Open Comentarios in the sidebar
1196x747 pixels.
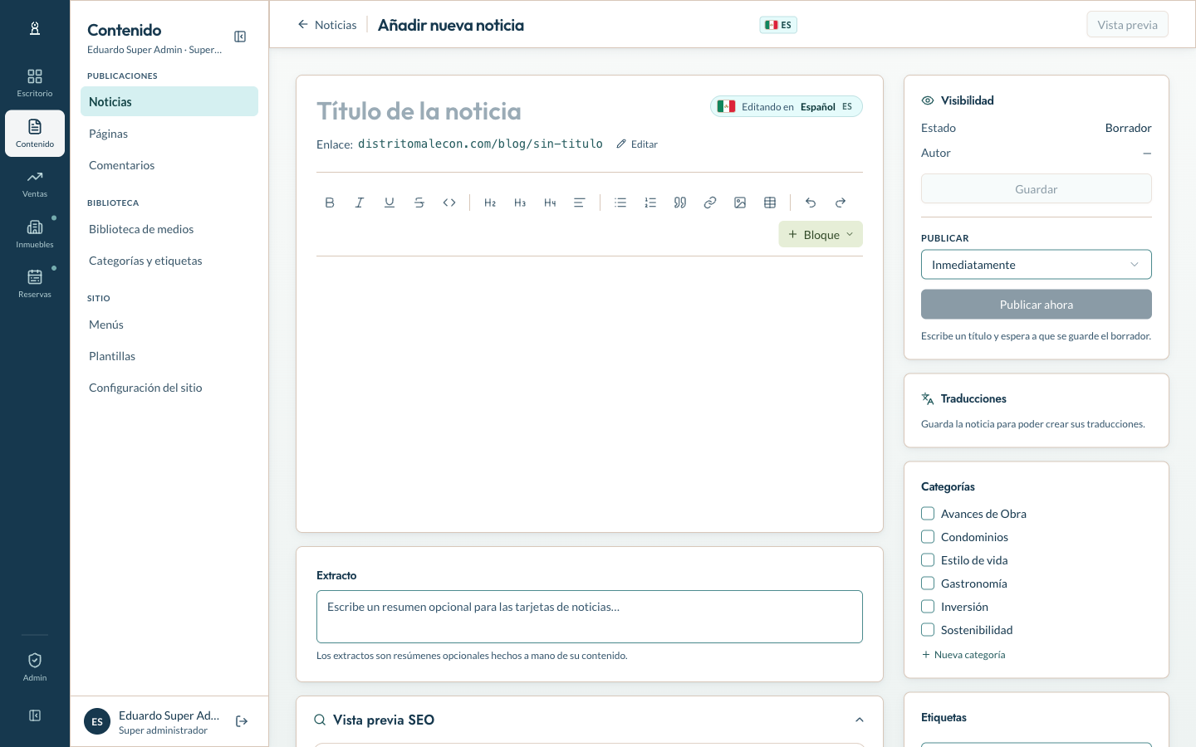tap(169, 165)
